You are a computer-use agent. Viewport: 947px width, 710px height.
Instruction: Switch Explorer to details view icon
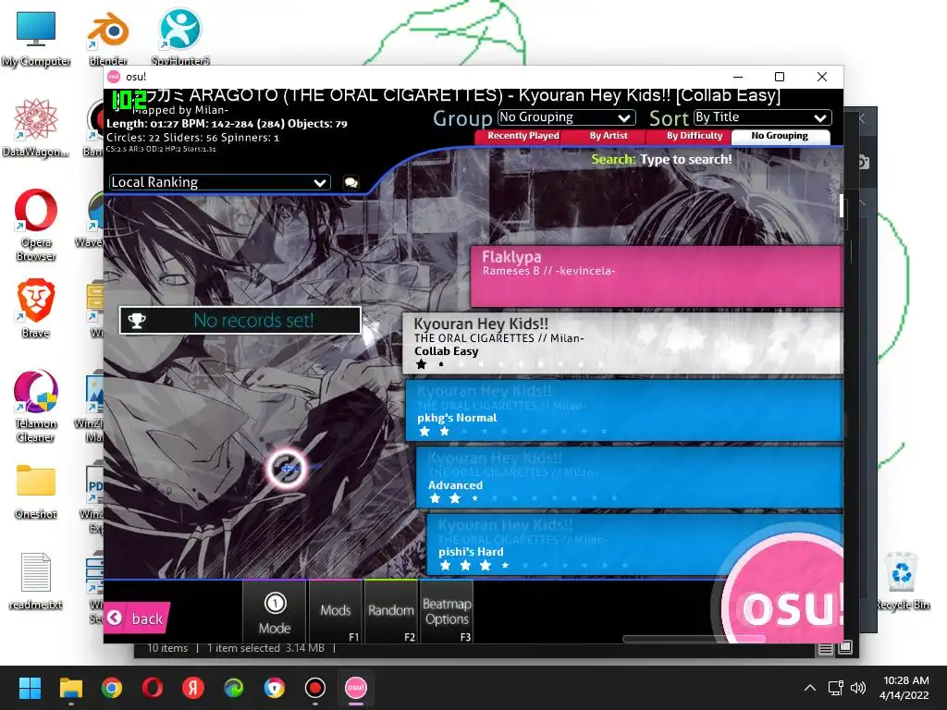(x=825, y=649)
